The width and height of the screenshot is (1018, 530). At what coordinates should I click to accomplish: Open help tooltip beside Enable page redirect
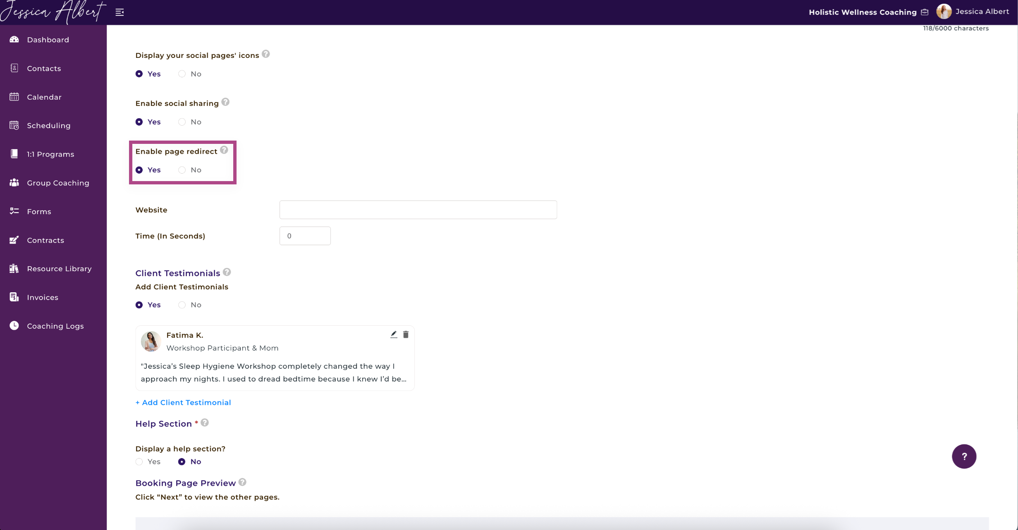(x=224, y=150)
